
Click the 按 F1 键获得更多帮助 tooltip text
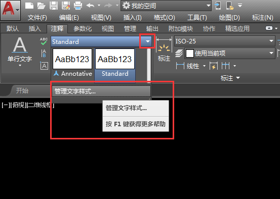[x=136, y=124]
